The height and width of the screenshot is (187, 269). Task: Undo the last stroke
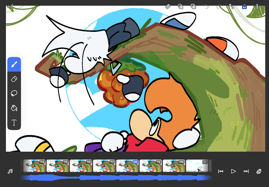pyautogui.click(x=206, y=7)
